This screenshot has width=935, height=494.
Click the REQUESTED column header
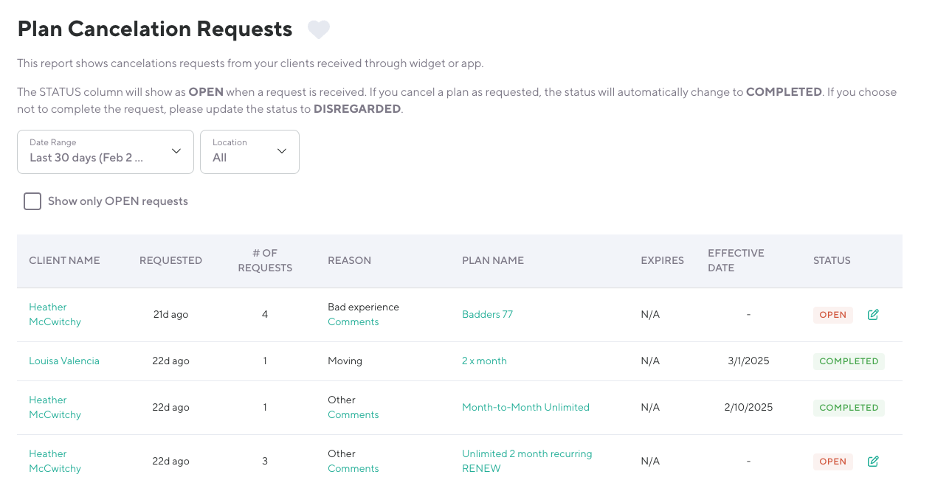click(170, 261)
